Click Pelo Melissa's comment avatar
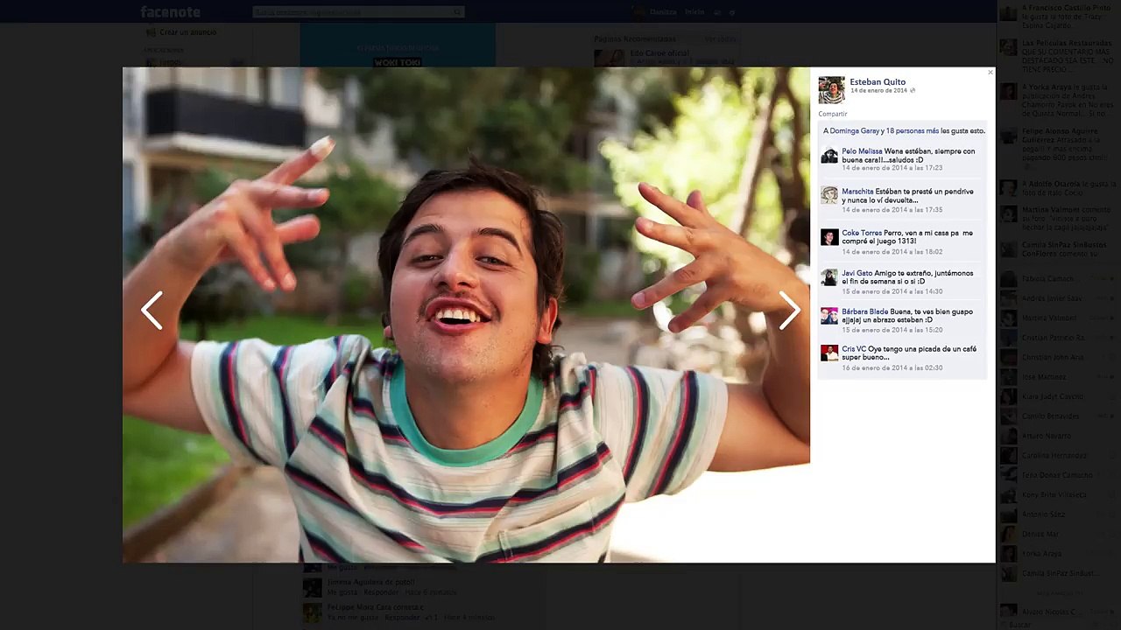Image resolution: width=1121 pixels, height=630 pixels. [x=829, y=155]
